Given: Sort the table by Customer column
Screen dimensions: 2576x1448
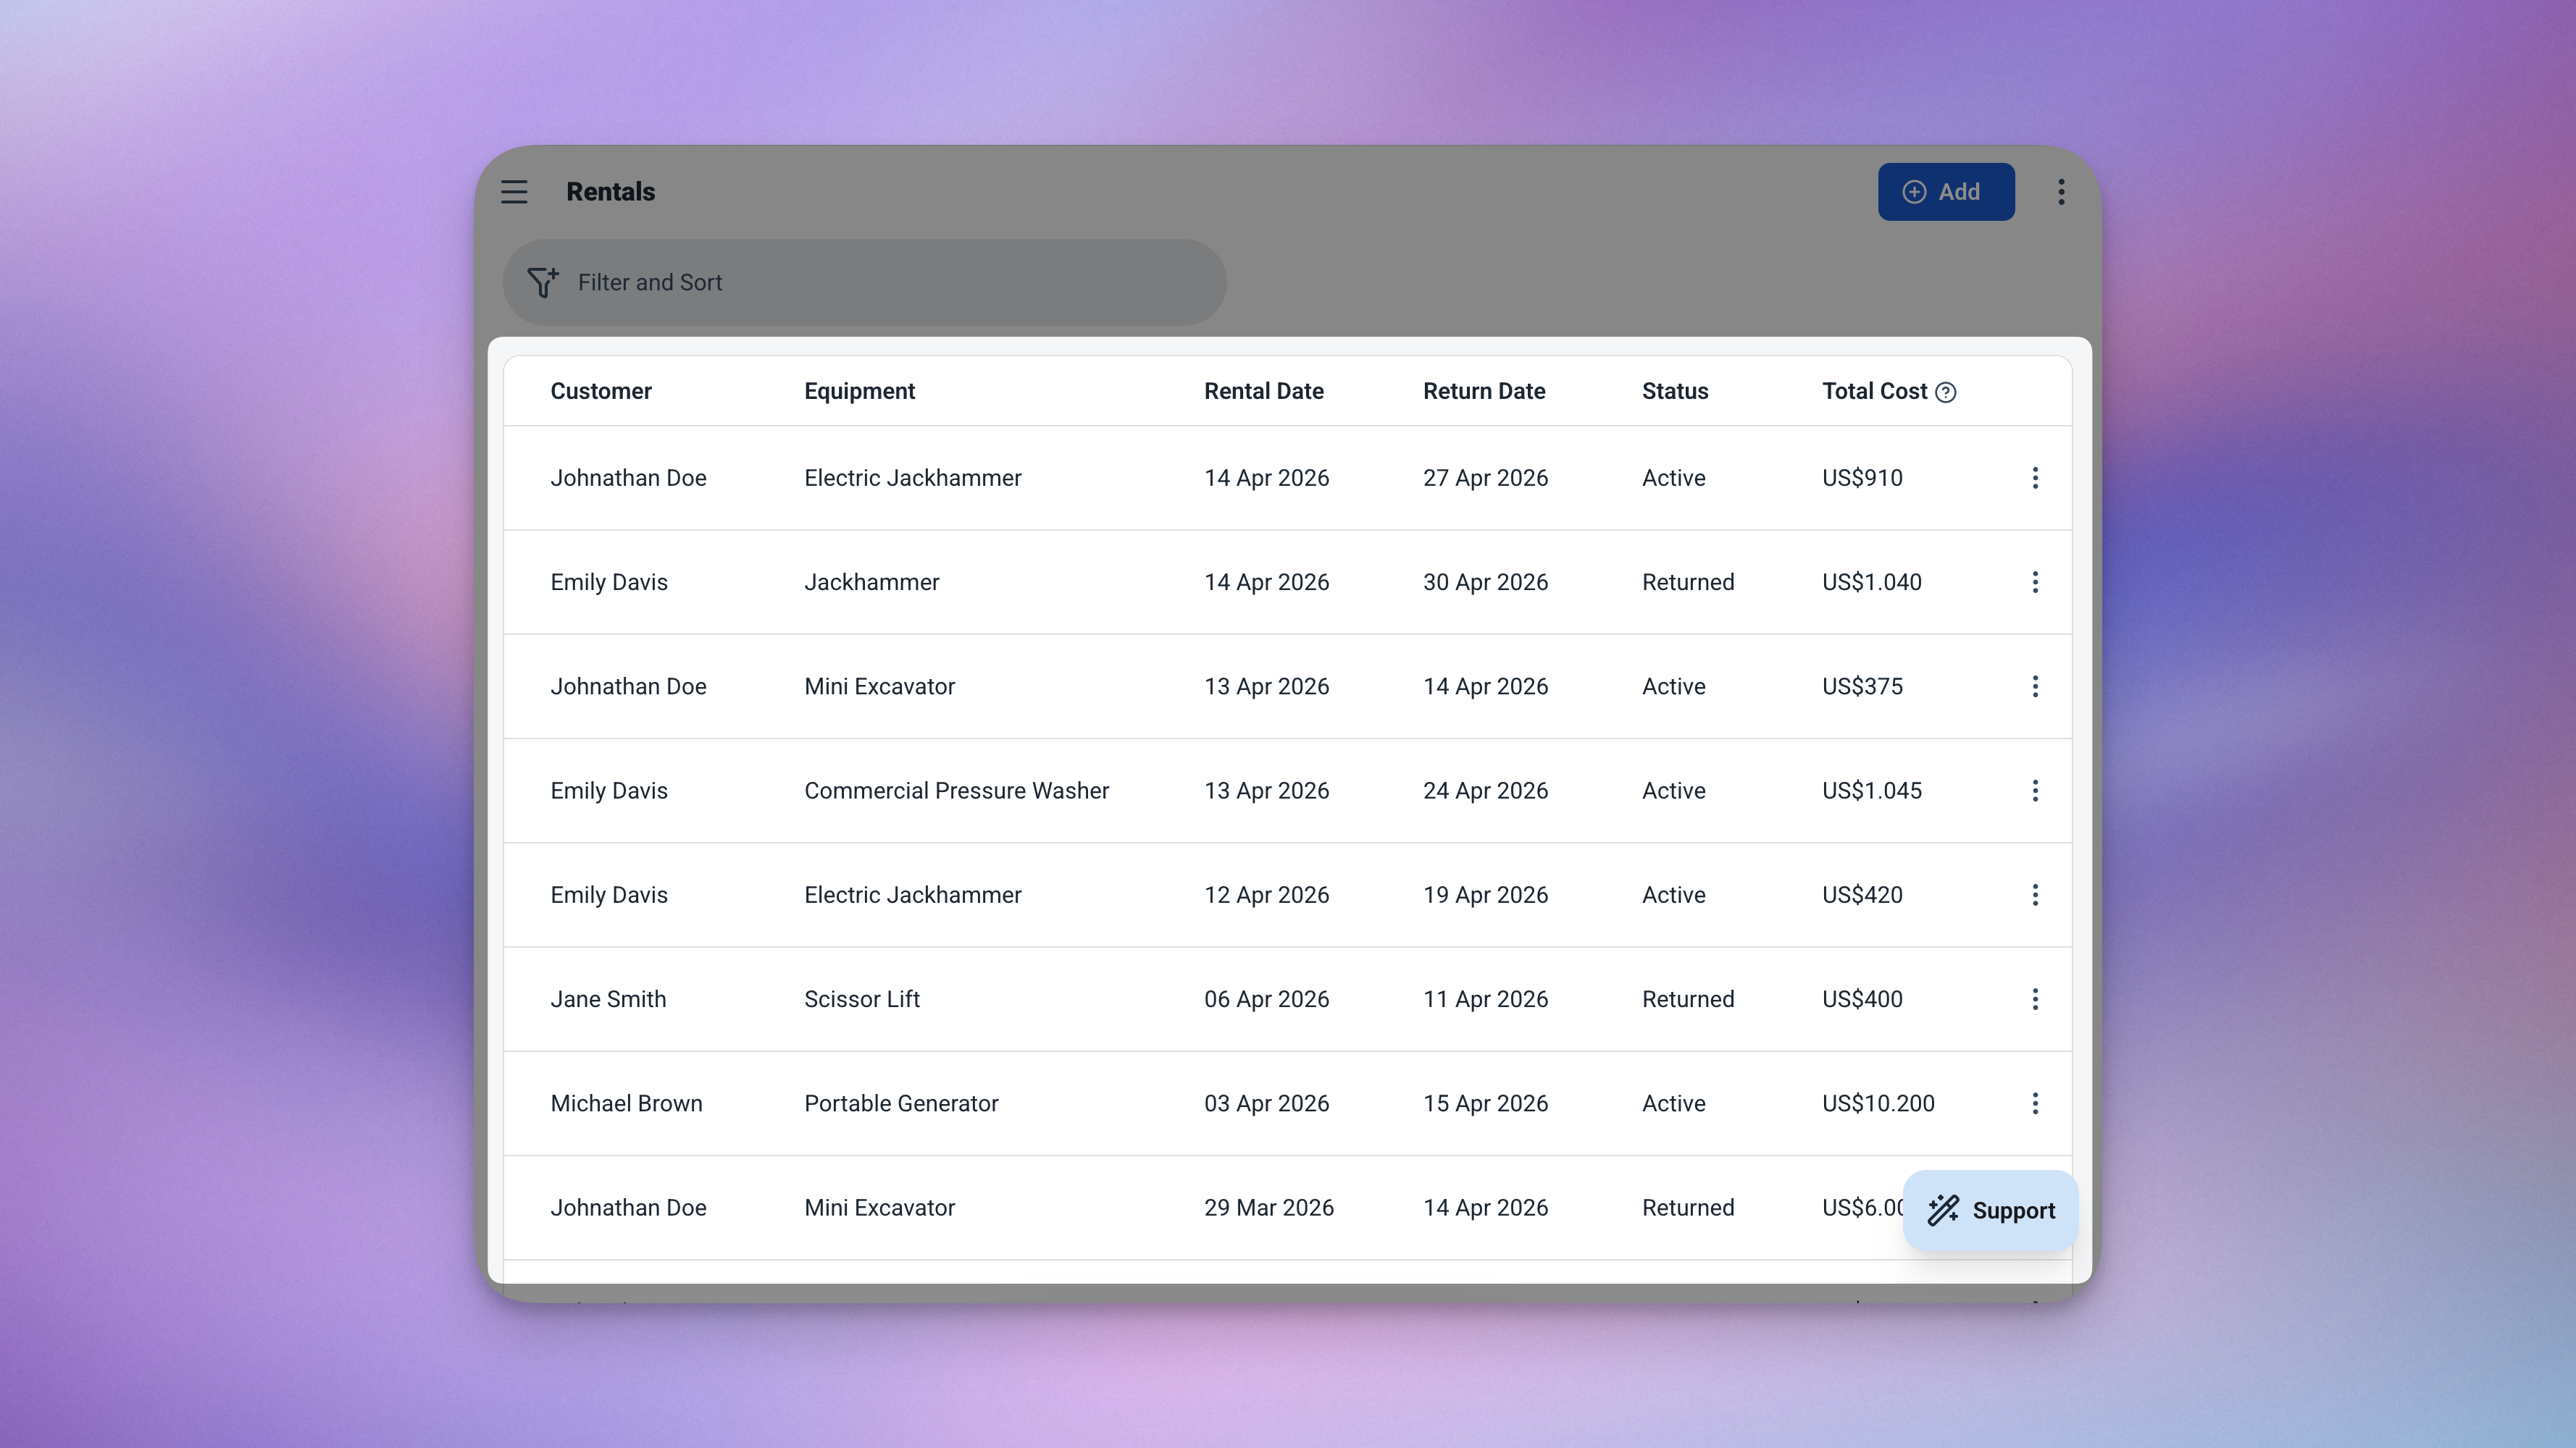Looking at the screenshot, I should [x=600, y=391].
